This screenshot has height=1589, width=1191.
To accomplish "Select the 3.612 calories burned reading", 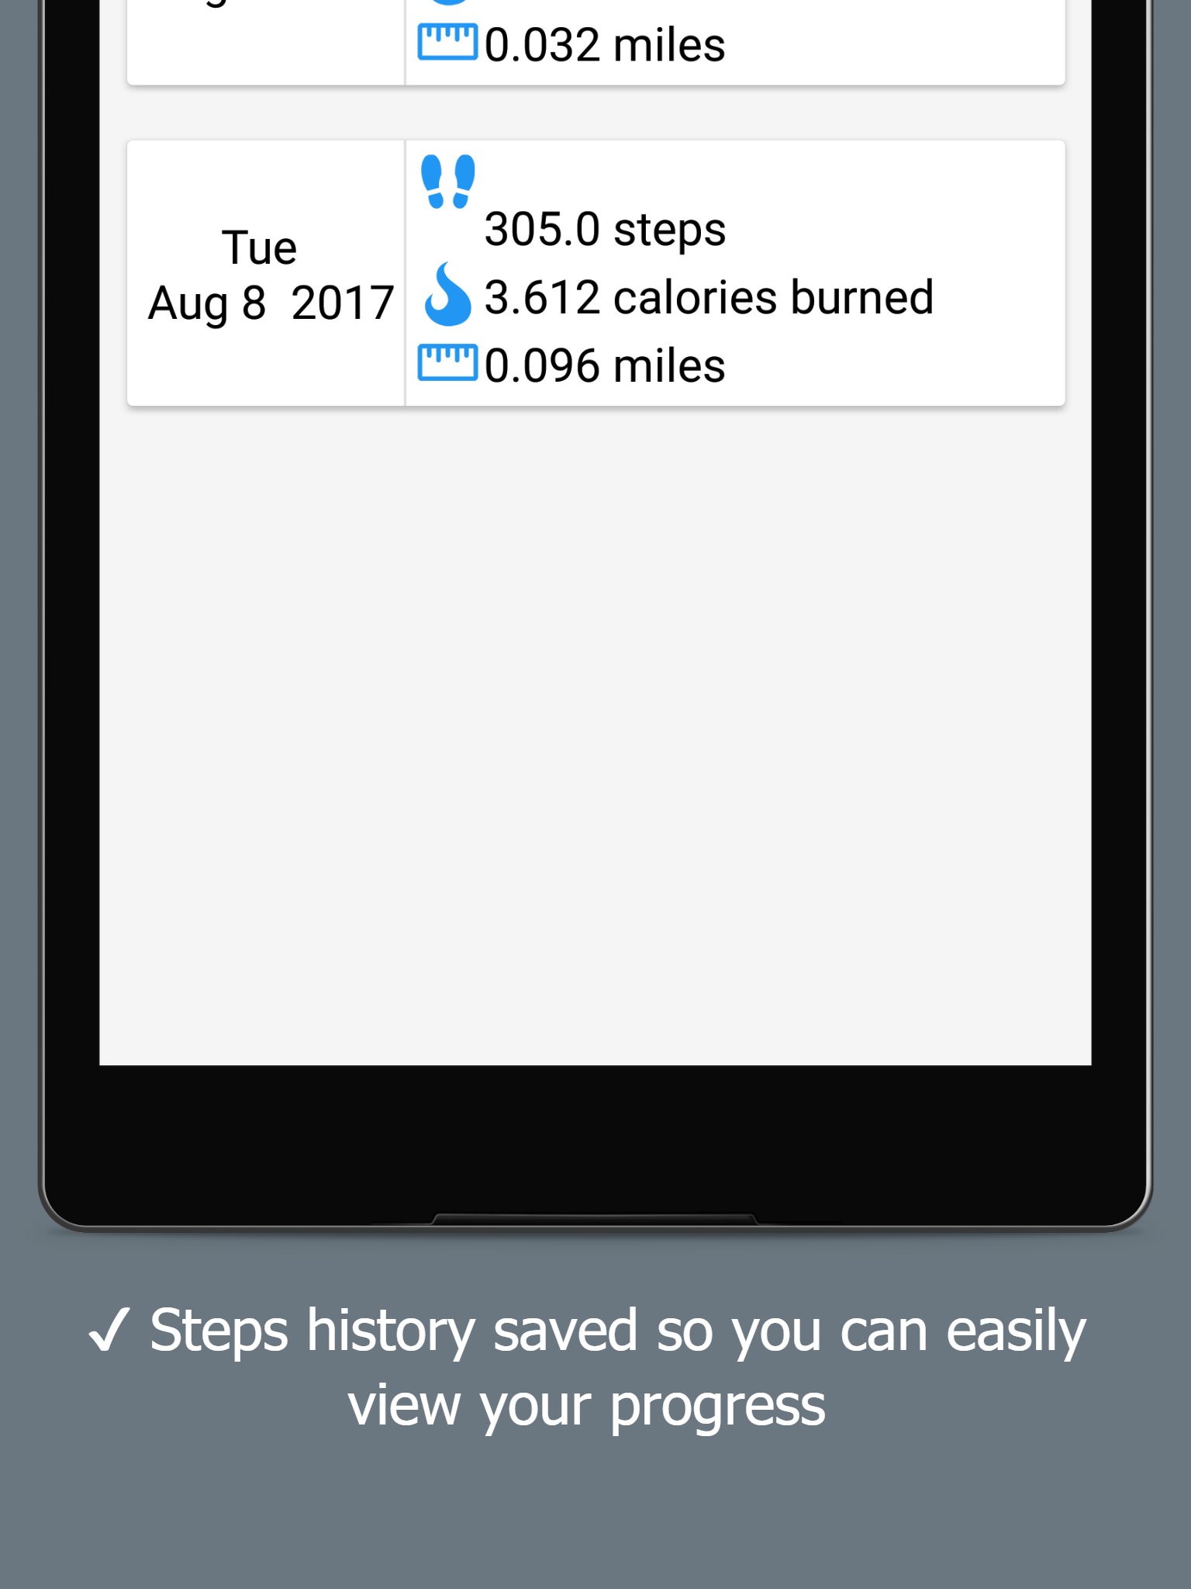I will coord(709,298).
